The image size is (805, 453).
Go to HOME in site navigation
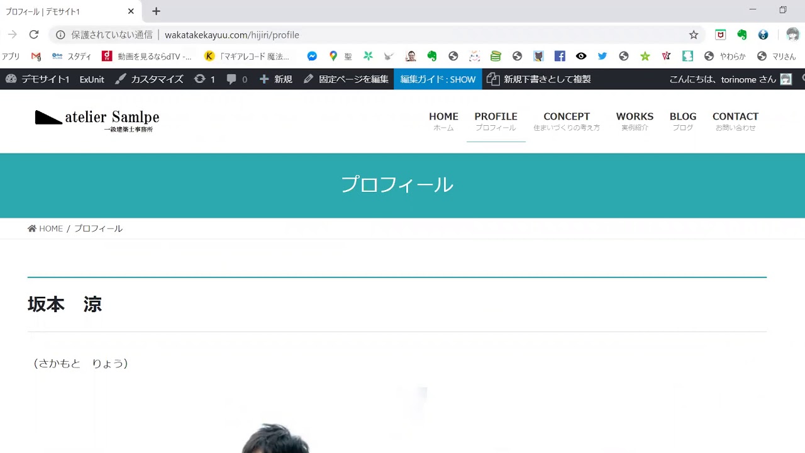pos(443,121)
